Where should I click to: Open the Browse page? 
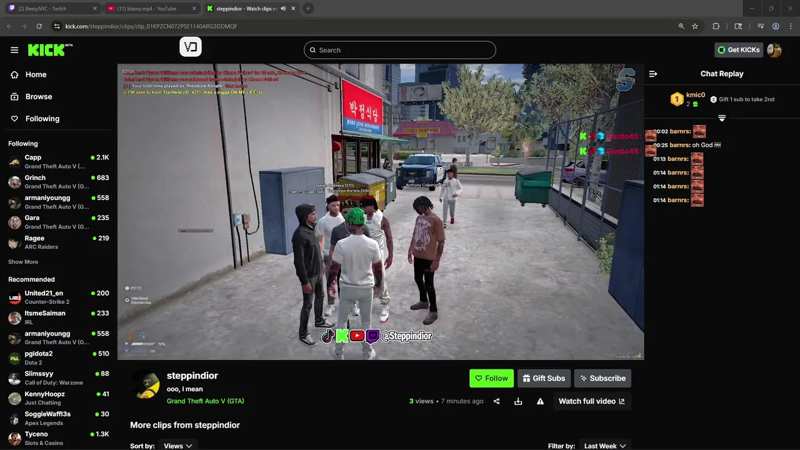click(x=38, y=97)
